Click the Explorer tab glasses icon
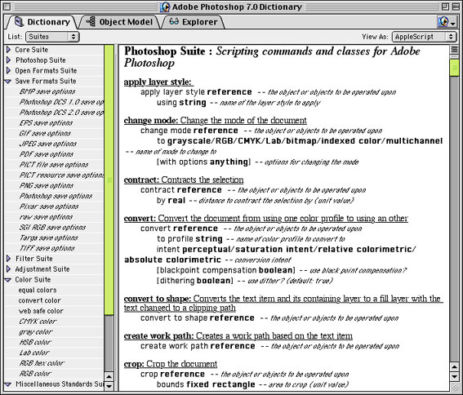This screenshot has height=395, width=463. pyautogui.click(x=174, y=21)
